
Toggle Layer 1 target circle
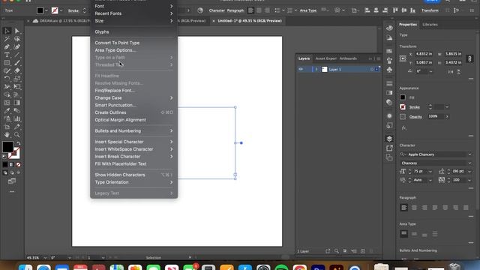click(372, 70)
